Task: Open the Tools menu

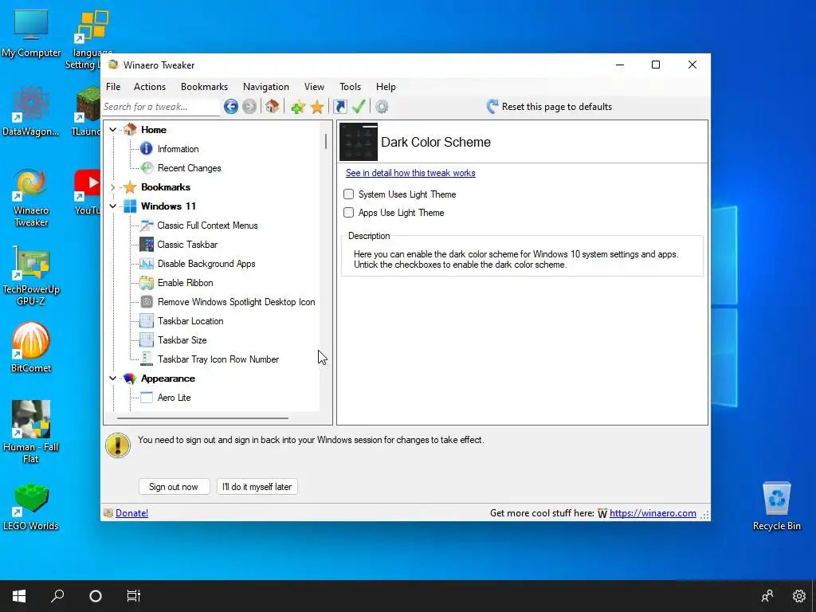Action: [x=350, y=87]
